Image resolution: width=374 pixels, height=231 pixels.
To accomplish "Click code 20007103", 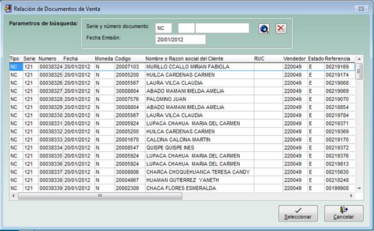I will [x=127, y=66].
